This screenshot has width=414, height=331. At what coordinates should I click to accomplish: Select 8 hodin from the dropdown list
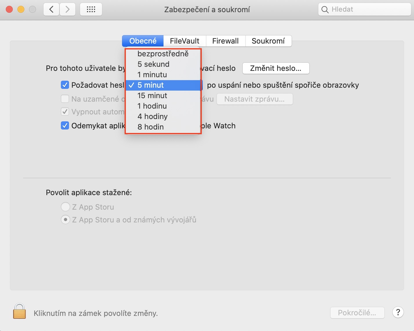(x=150, y=127)
